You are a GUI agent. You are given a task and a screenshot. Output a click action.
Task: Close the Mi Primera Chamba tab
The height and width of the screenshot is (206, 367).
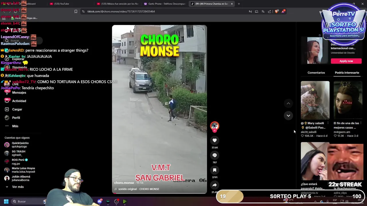tap(232, 4)
